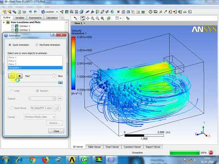Click the Close button in the Animation dialog
219x164 pixels.
tap(56, 131)
